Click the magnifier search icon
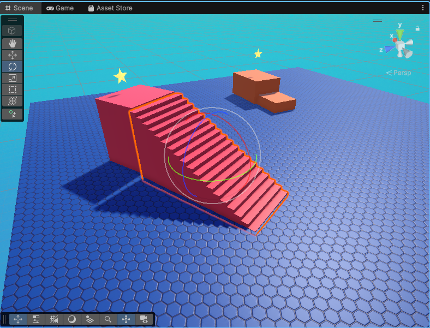The image size is (430, 328). [x=108, y=319]
